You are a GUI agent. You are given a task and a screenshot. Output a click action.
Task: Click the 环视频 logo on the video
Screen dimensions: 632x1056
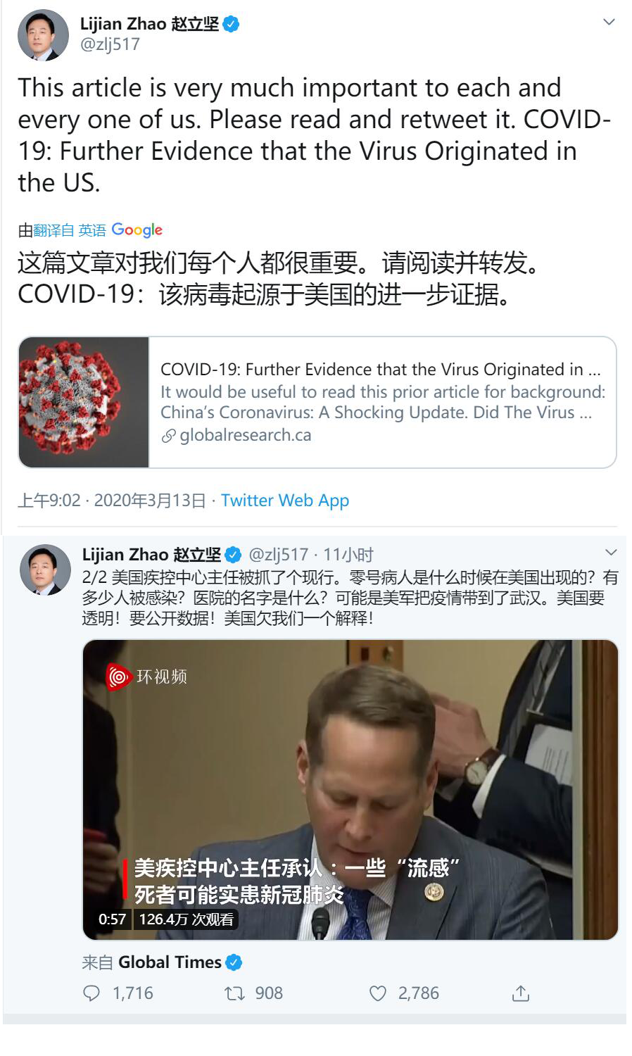pyautogui.click(x=146, y=677)
